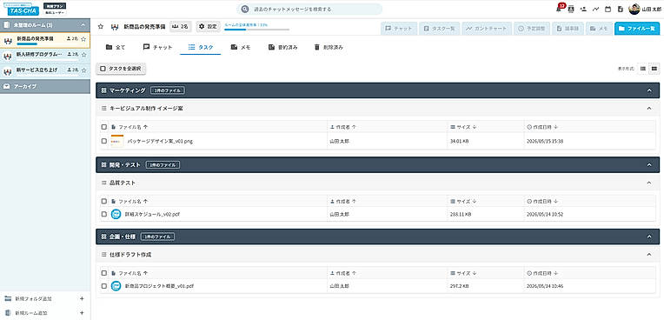664x320 pixels.
Task: Sort by サイズ in the 品質テスト table
Action: click(464, 202)
